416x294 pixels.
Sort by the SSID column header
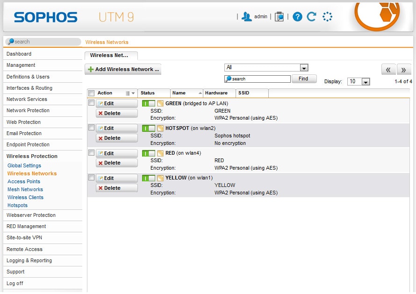pos(252,93)
